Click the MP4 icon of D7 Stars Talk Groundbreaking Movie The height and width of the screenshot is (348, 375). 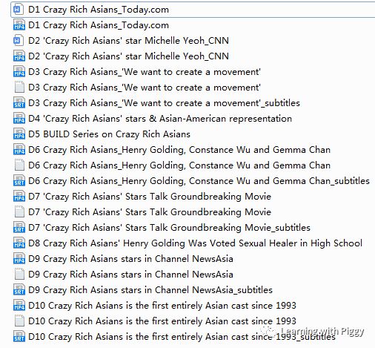[x=19, y=197]
